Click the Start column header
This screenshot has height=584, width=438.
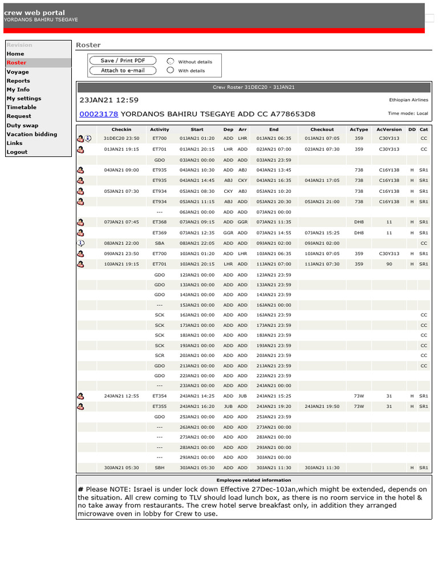tap(197, 129)
